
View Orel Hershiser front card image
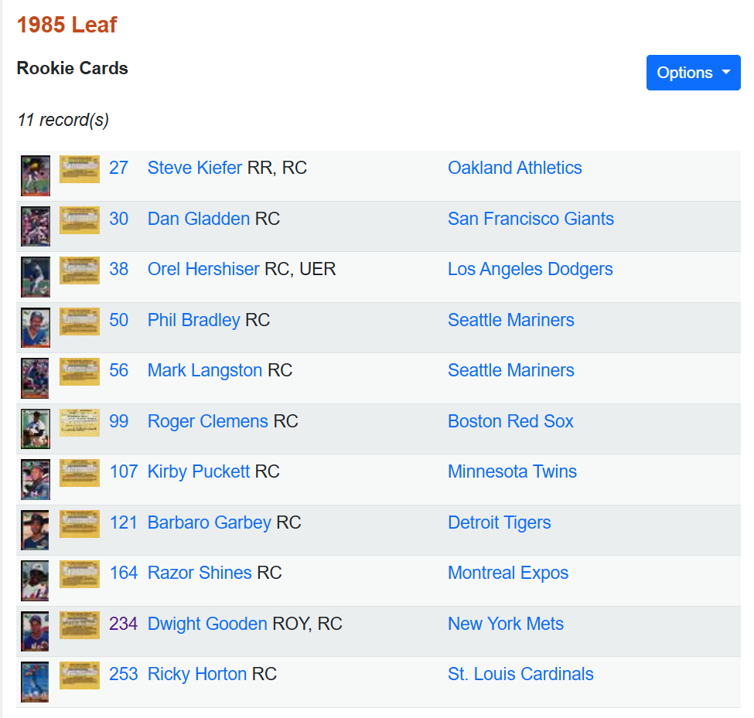click(x=36, y=277)
